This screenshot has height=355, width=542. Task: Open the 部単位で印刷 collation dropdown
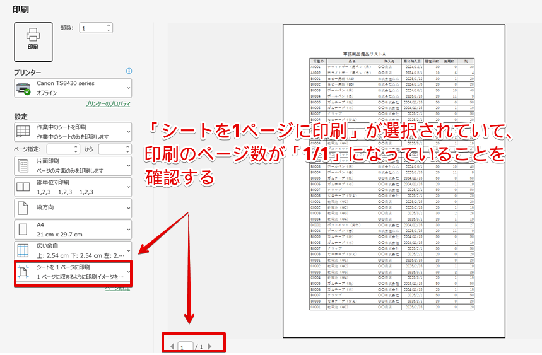pos(73,187)
